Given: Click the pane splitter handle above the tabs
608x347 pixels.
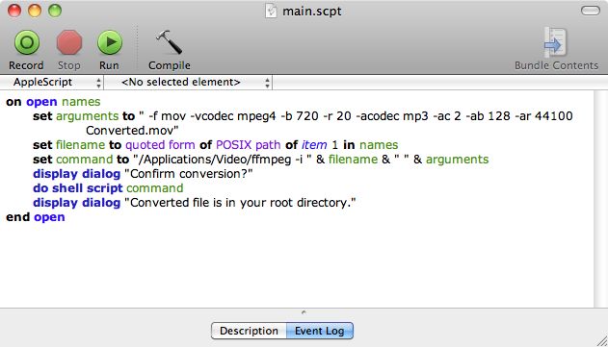Looking at the screenshot, I should point(304,311).
